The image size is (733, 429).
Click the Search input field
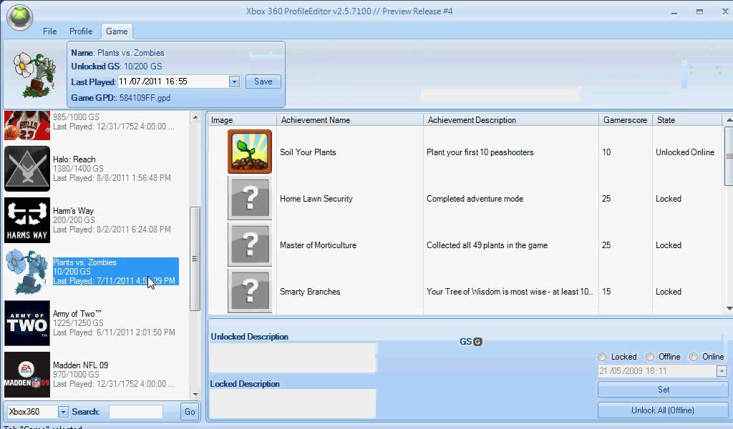[x=136, y=412]
